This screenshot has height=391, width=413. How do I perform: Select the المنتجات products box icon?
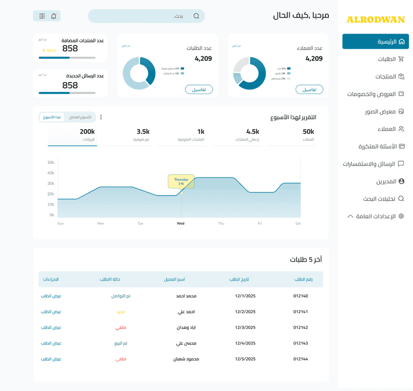pos(401,77)
